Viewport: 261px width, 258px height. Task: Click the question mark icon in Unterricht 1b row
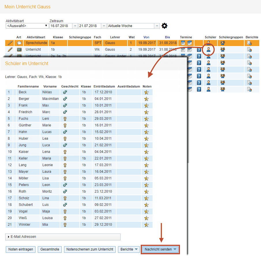click(x=199, y=50)
